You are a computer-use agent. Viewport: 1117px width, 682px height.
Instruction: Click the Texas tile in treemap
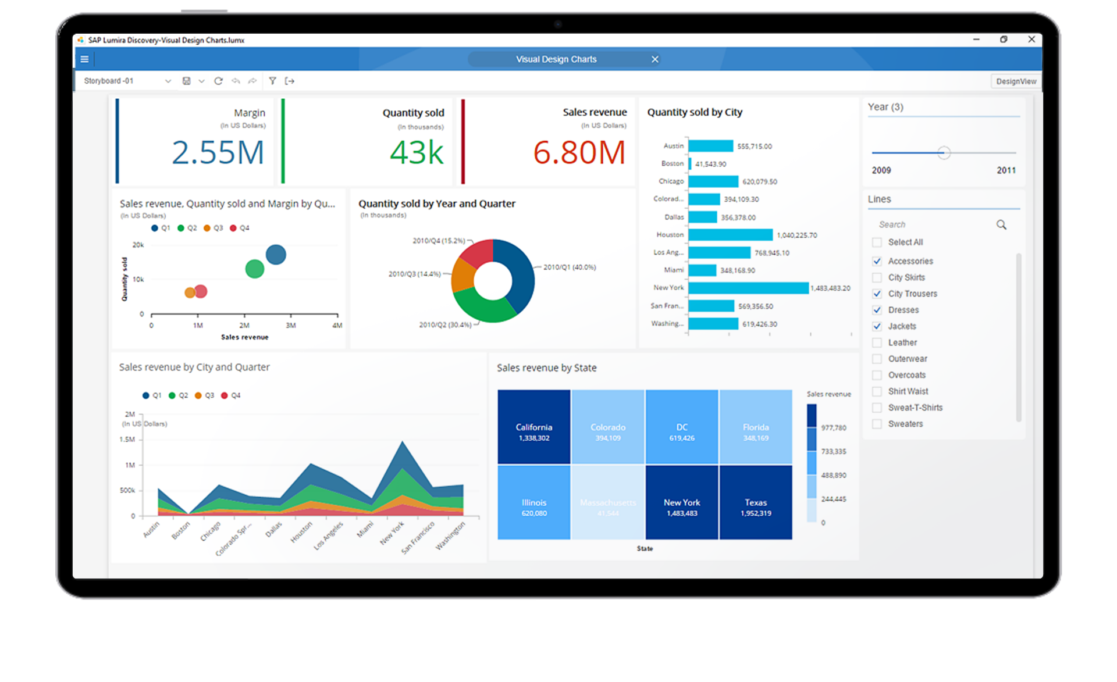755,502
